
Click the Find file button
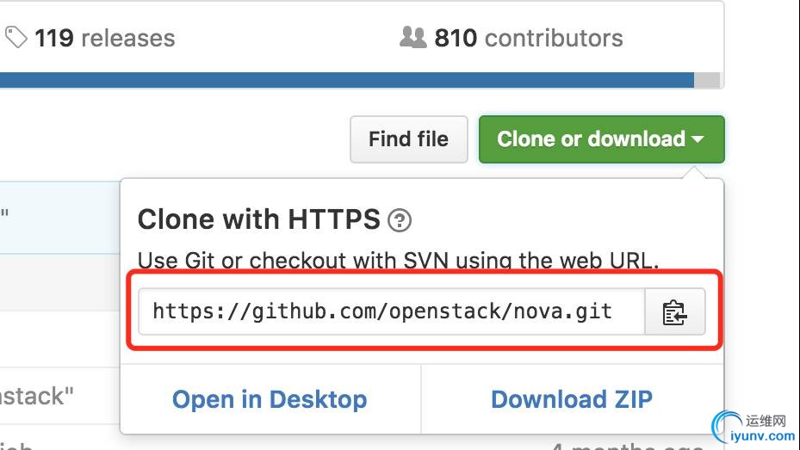[x=409, y=139]
